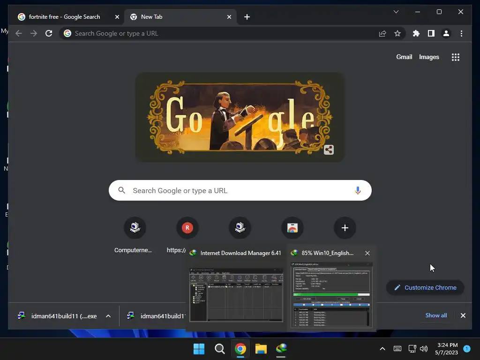Open File Explorer from taskbar

(x=261, y=349)
